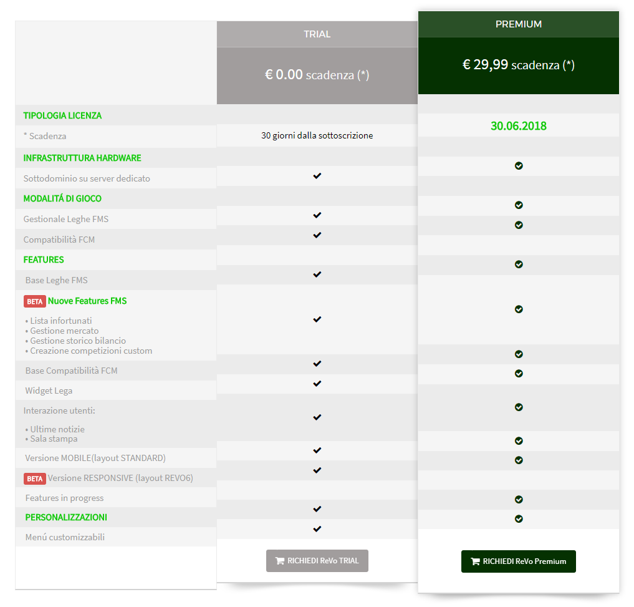Click Trial checkmark for Nuove Features FMS

coord(317,319)
